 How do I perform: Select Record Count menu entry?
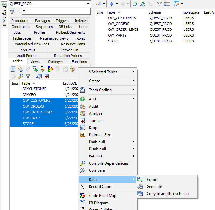coord(108,187)
